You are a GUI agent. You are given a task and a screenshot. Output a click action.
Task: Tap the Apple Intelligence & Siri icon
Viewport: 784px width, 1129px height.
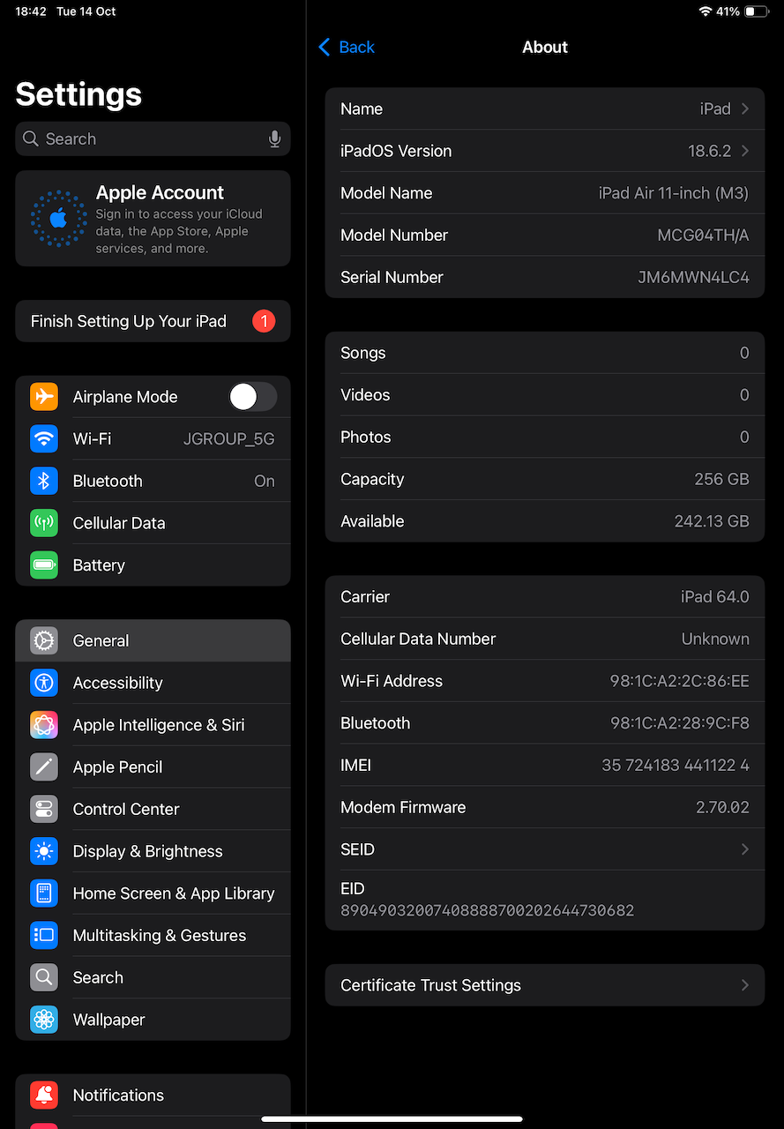click(44, 725)
